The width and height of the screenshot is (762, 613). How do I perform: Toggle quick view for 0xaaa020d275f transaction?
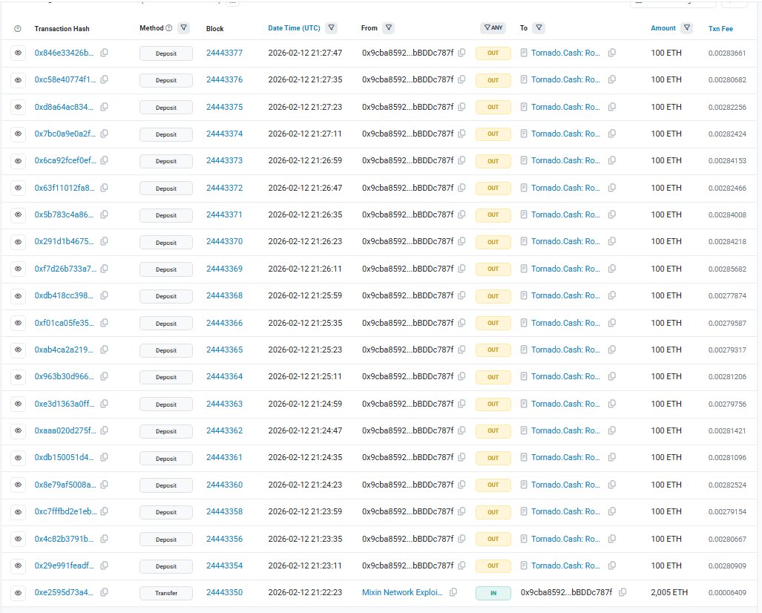point(18,430)
